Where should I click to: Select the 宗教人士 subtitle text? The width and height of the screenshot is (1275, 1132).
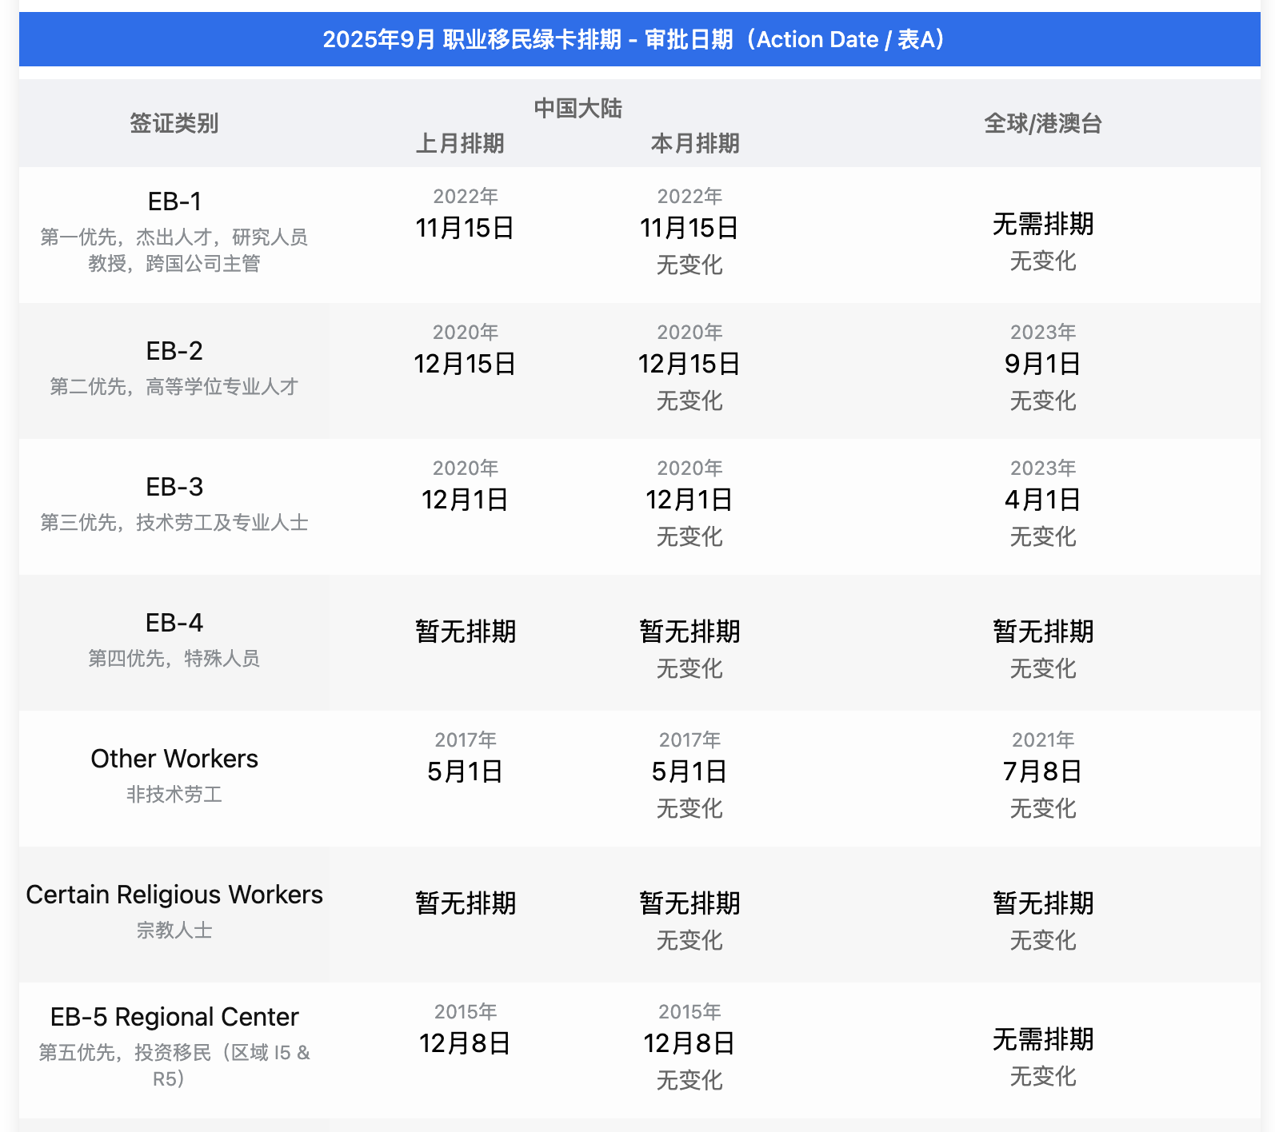pos(174,930)
